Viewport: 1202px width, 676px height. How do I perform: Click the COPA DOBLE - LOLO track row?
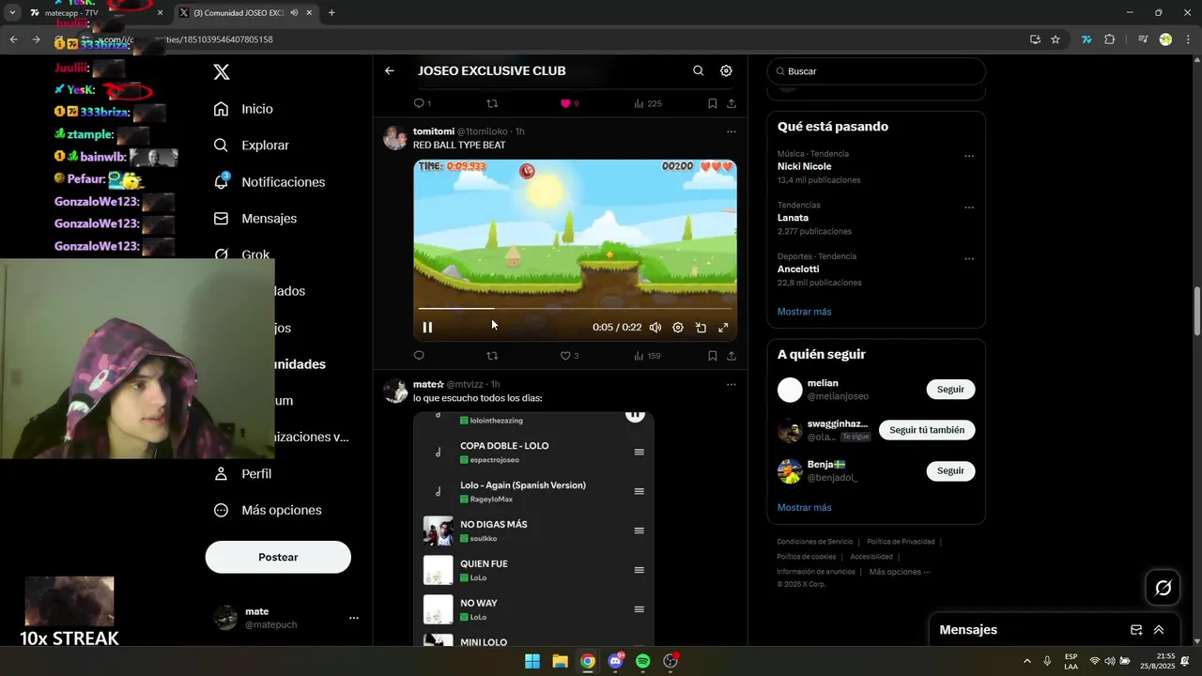(x=533, y=453)
